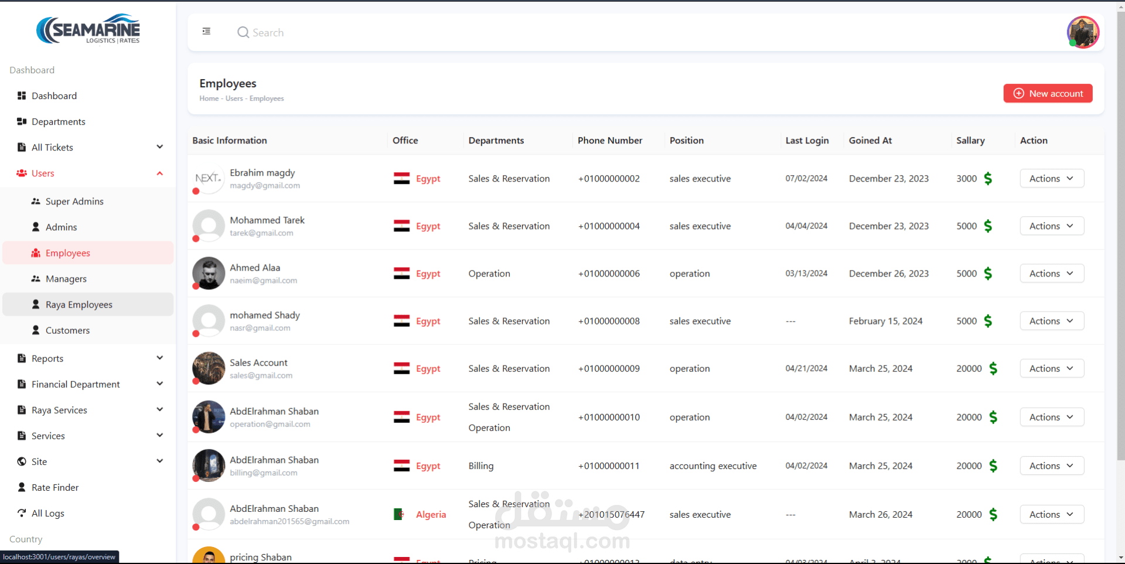Go to Customers page
The width and height of the screenshot is (1125, 564).
coord(88,330)
